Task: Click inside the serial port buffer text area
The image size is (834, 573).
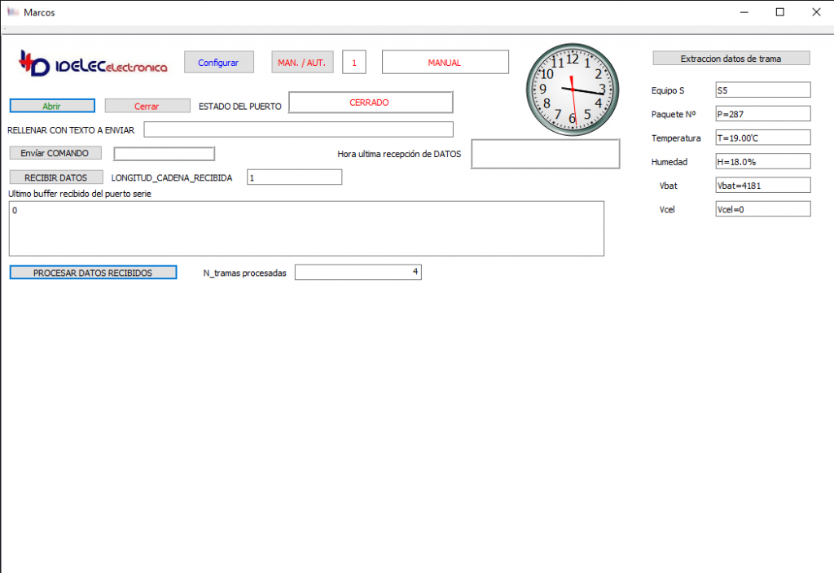Action: pyautogui.click(x=305, y=229)
